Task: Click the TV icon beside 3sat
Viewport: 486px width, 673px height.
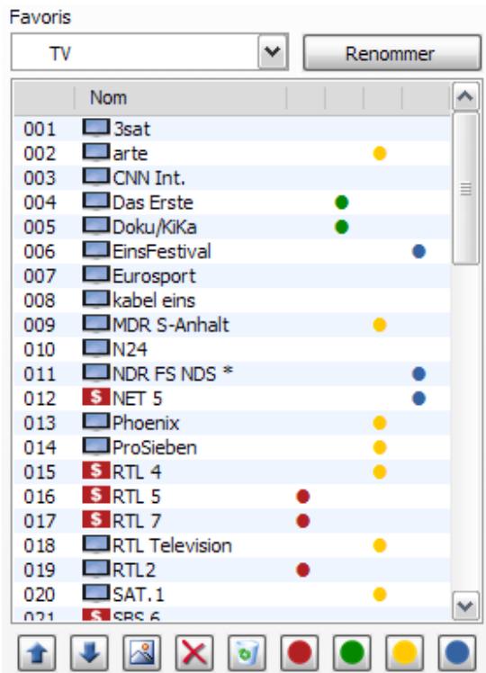Action: 95,128
